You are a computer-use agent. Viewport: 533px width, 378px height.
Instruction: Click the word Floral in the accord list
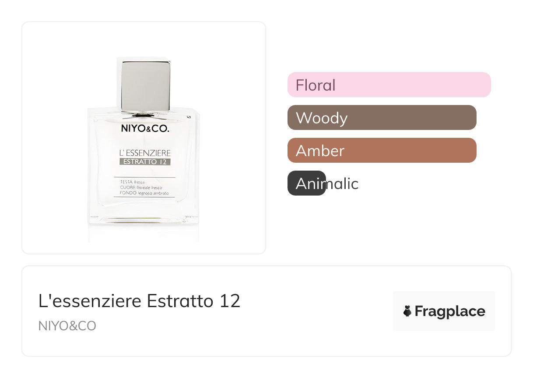[x=316, y=85]
